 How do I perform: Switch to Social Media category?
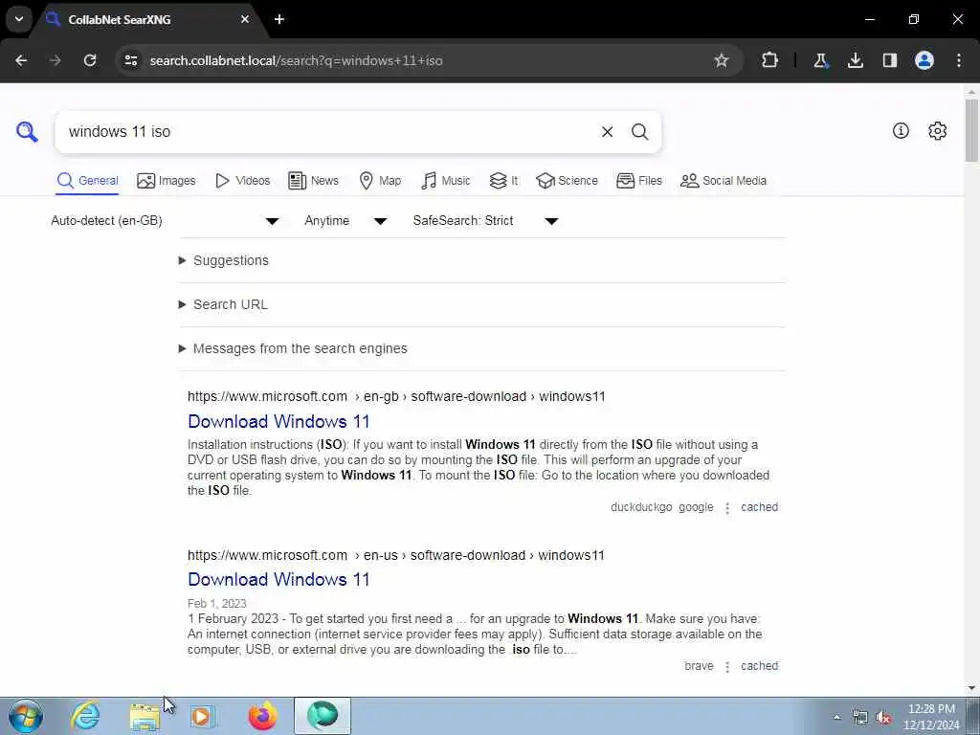(724, 181)
